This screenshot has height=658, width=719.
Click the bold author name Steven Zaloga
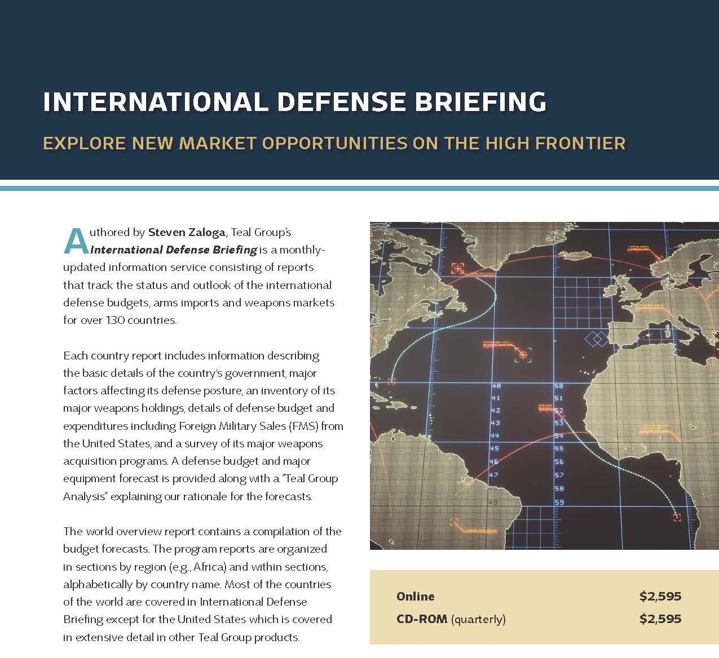point(186,232)
